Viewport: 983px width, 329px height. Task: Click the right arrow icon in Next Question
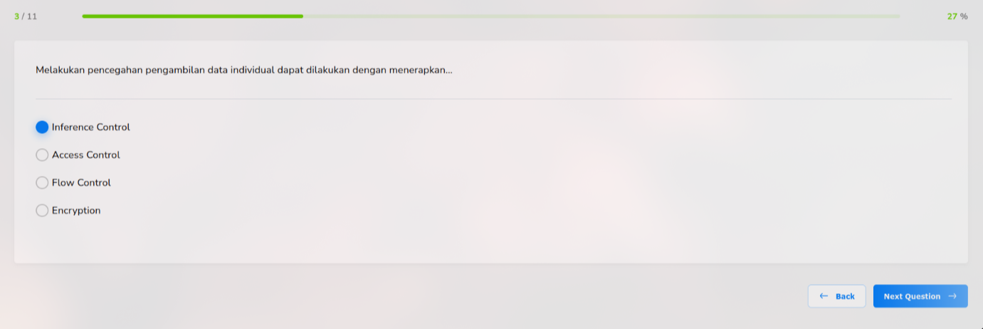point(952,296)
